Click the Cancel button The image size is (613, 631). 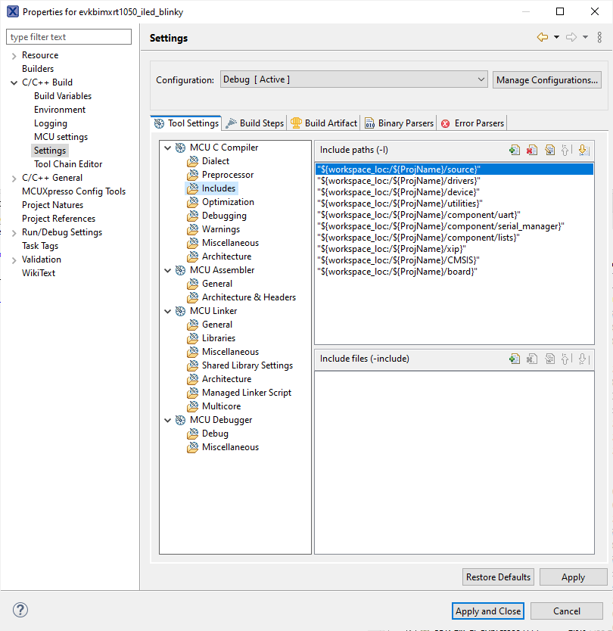tap(567, 611)
